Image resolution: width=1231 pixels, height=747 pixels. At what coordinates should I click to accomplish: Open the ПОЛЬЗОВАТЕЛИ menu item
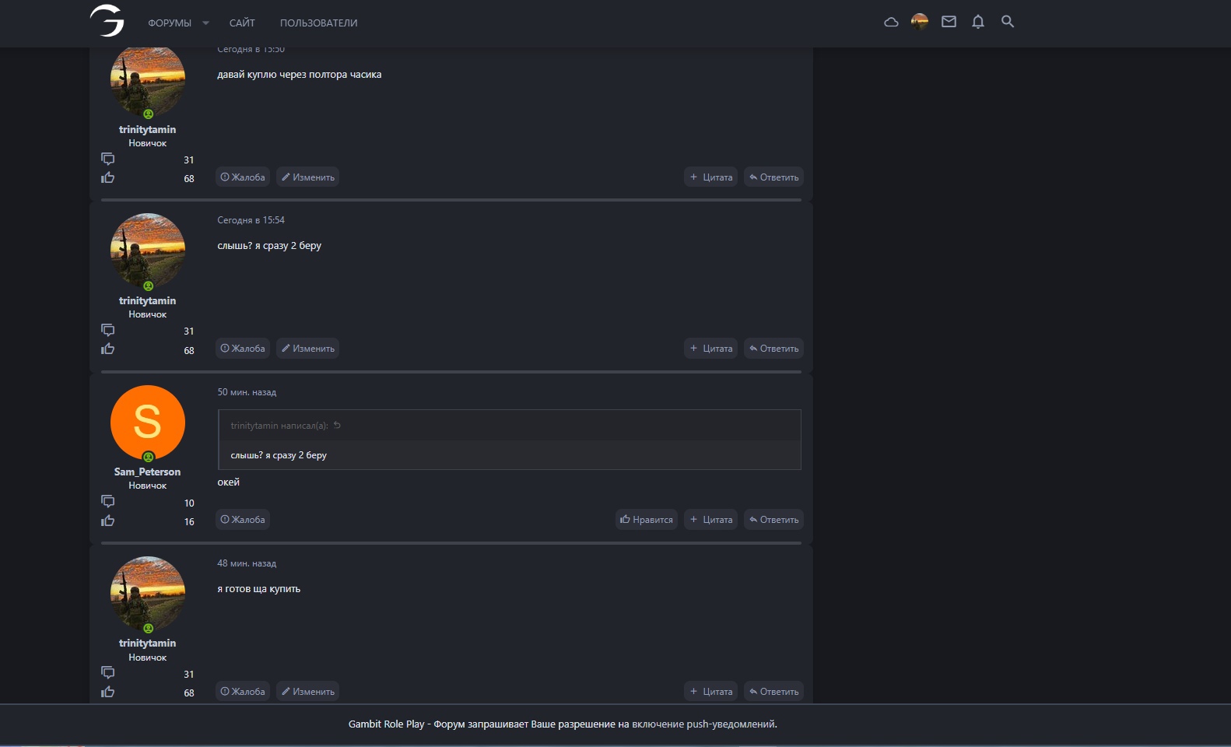(x=319, y=23)
